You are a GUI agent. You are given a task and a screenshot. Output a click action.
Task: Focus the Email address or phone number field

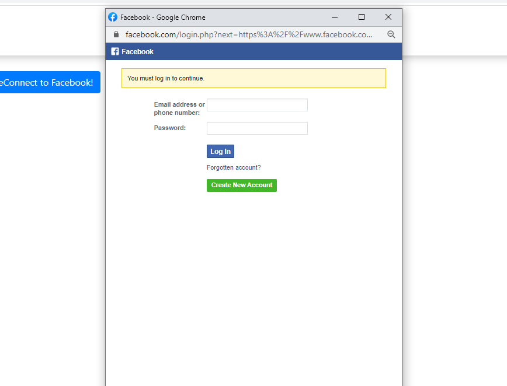pyautogui.click(x=257, y=105)
